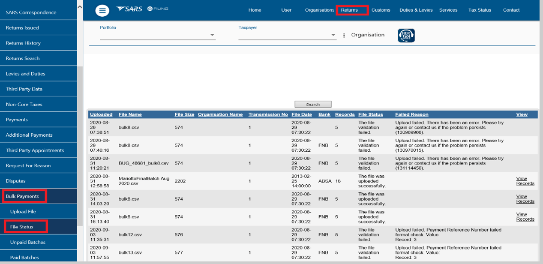Open the Taxpayer dropdown list
Screen dimensions: 543x264
[x=333, y=36]
